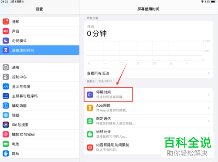Tap the 屏幕使用时间 page title
The height and width of the screenshot is (162, 218).
pyautogui.click(x=148, y=9)
